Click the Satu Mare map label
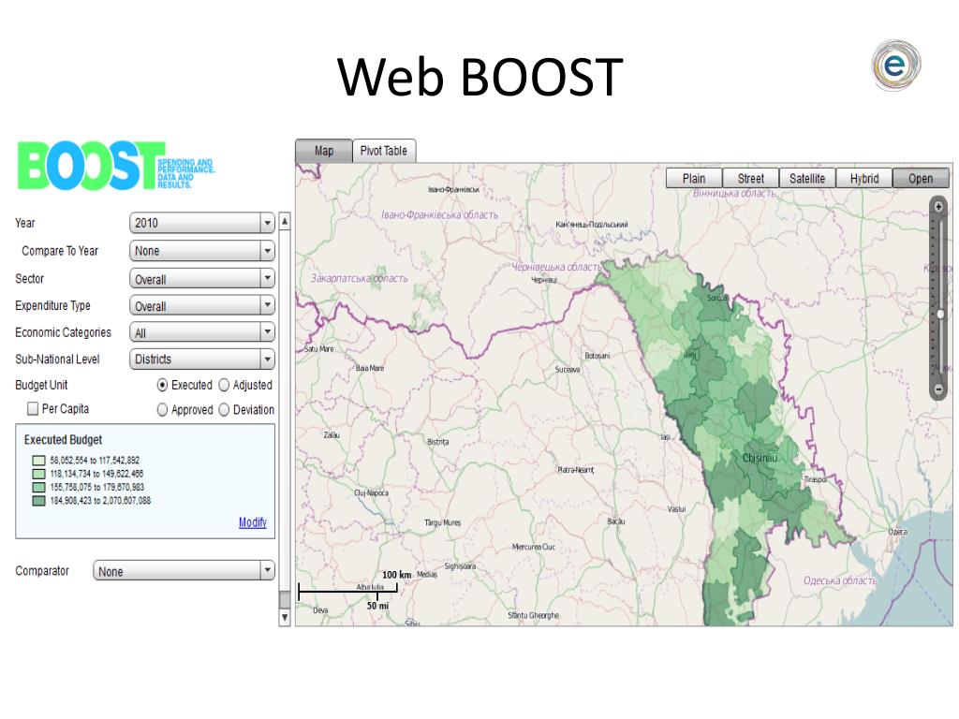 click(318, 349)
